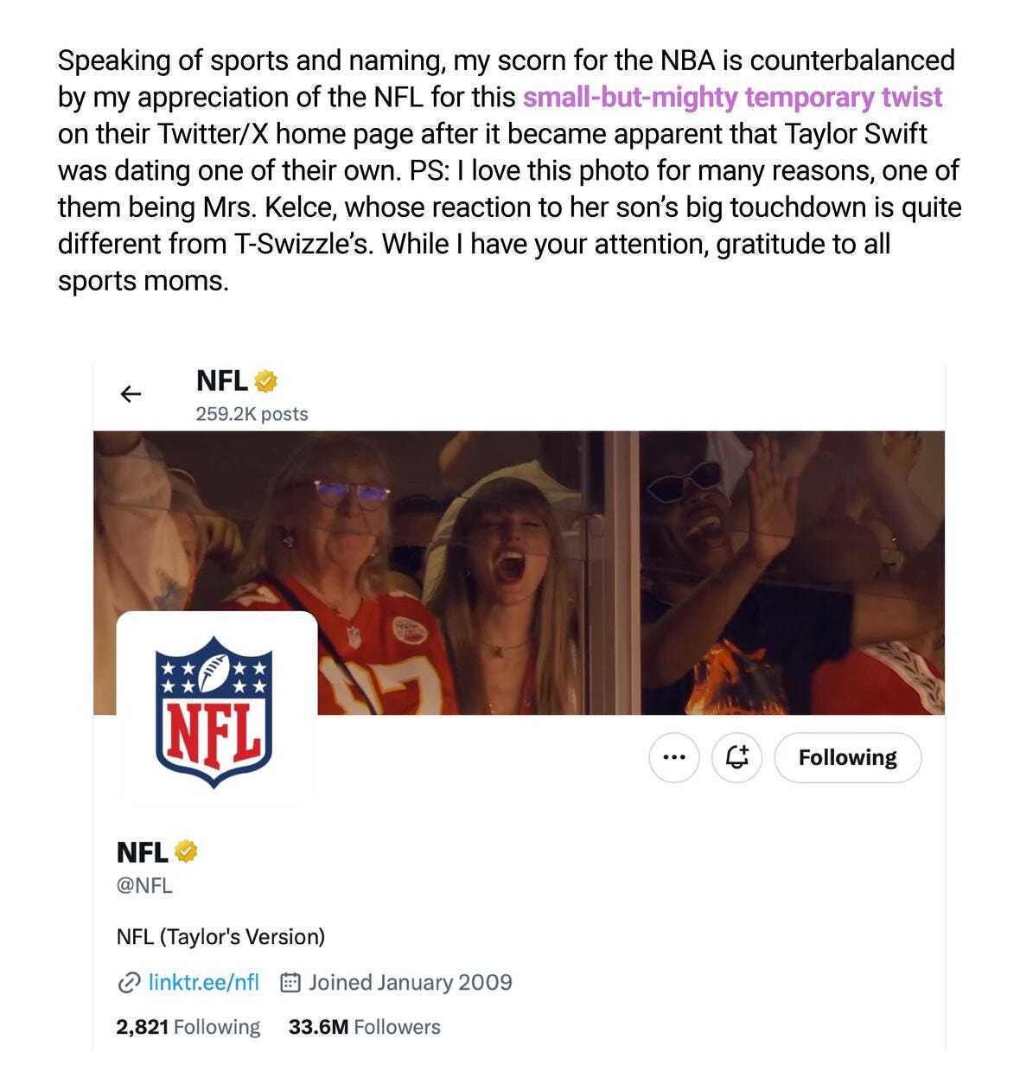View the 33.6M Followers list
The height and width of the screenshot is (1090, 1020).
coord(364,1027)
